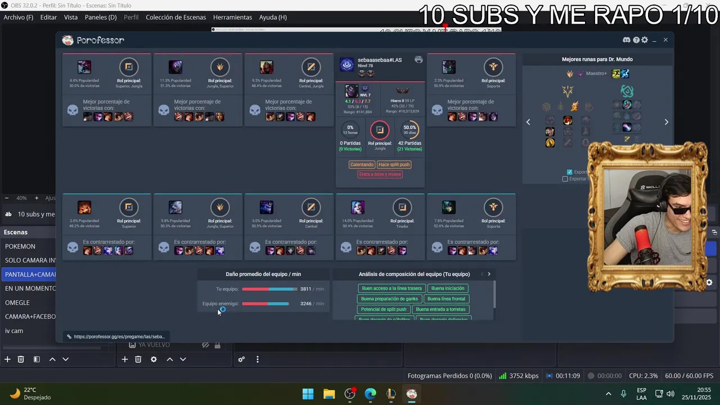Screen dimensions: 720x405
Task: Click the 6.6% Popularidad champion portrait
Action: [84, 67]
